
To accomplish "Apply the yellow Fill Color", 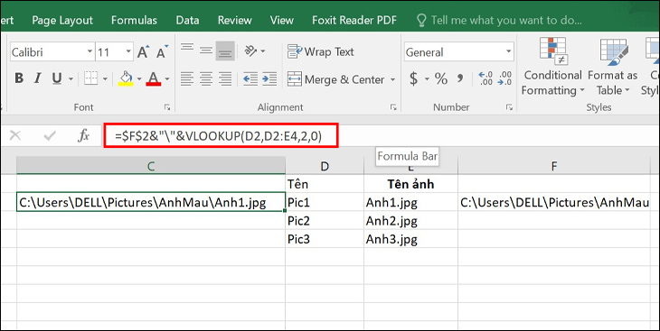I will point(126,78).
